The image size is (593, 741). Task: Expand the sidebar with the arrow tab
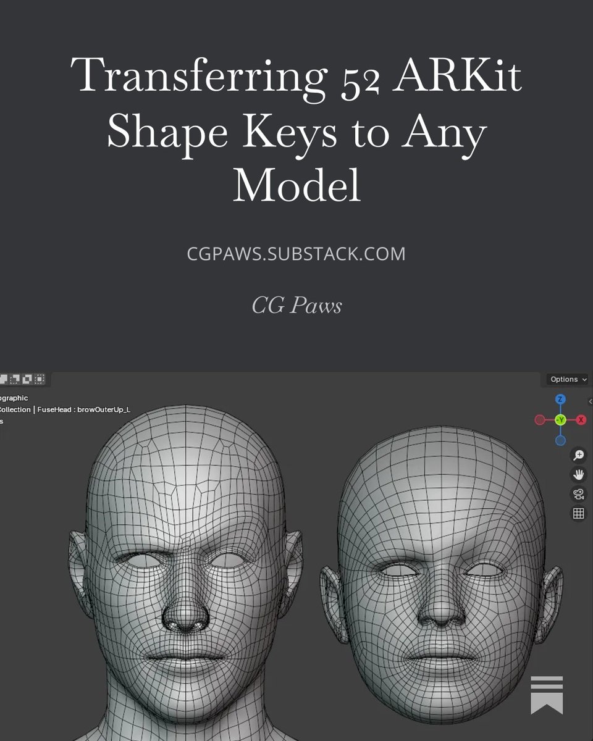point(590,401)
